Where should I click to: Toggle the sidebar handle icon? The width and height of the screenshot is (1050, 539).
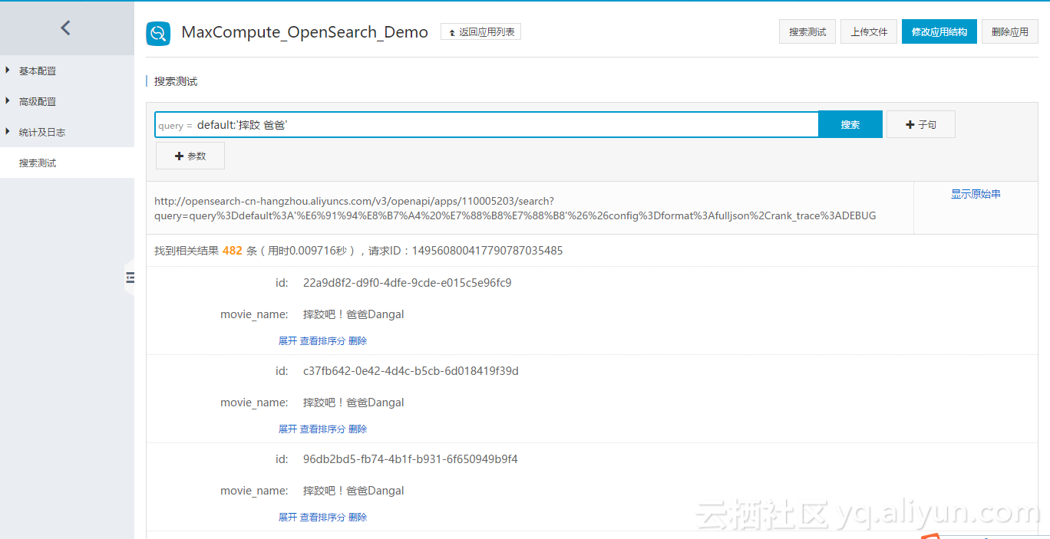click(130, 278)
